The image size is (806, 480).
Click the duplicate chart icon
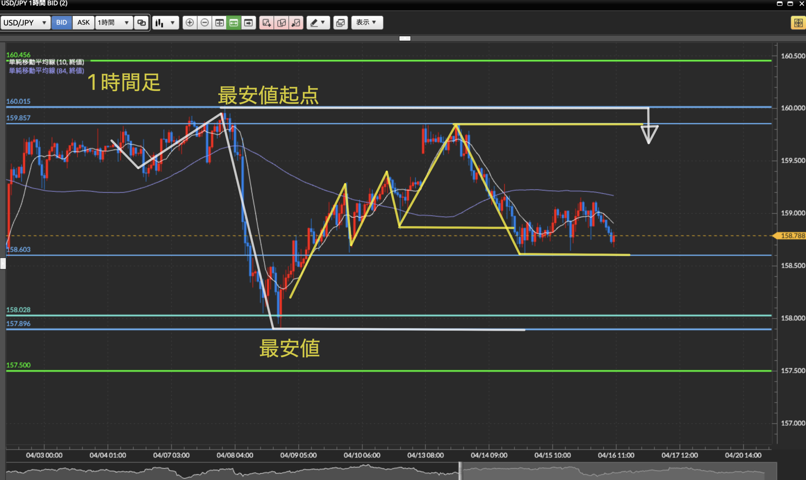281,23
